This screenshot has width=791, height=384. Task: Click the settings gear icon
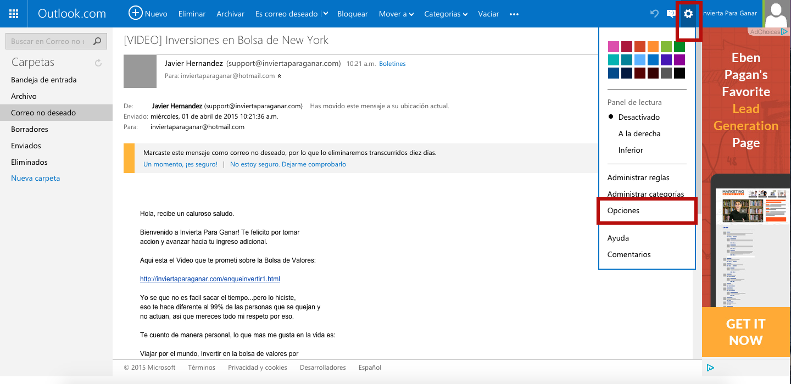tap(688, 14)
